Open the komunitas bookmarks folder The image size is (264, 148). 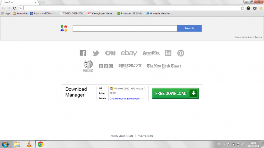coord(20,13)
